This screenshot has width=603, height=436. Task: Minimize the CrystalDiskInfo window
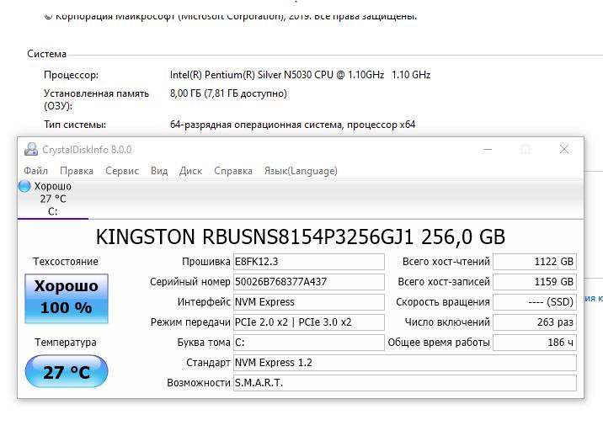click(488, 150)
